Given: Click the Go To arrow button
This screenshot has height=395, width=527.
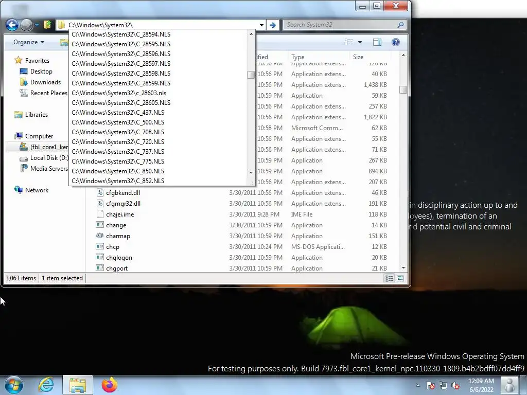Looking at the screenshot, I should pos(273,25).
